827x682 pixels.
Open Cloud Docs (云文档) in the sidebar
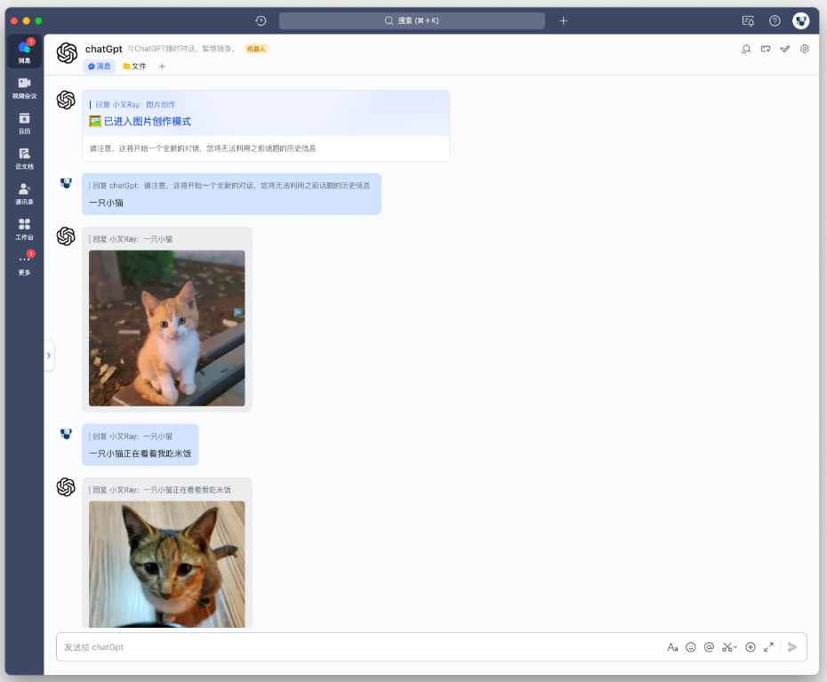(x=24, y=158)
